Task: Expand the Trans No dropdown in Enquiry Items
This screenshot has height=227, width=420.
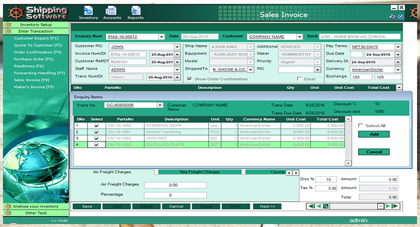Action: pos(160,105)
